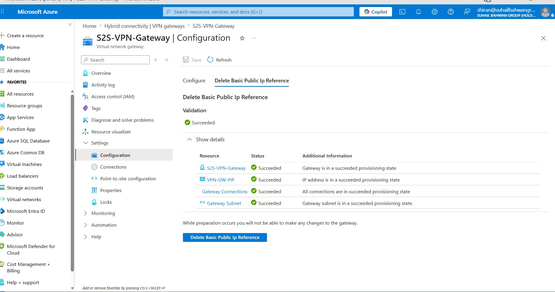
Task: Open the Feedback icon
Action: (467, 12)
